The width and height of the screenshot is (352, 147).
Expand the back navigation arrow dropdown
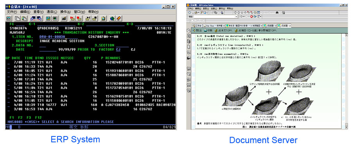tap(244, 16)
